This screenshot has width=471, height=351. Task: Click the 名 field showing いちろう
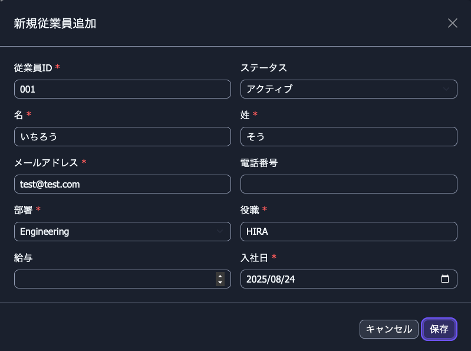point(123,136)
